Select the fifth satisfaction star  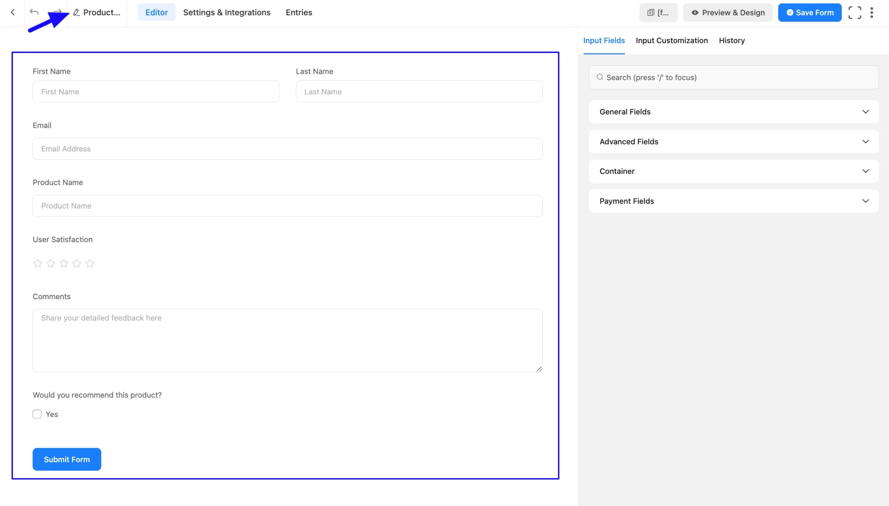(x=90, y=263)
